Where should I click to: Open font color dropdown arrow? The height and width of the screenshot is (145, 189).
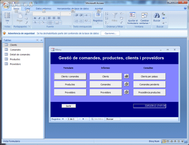pos(38,22)
